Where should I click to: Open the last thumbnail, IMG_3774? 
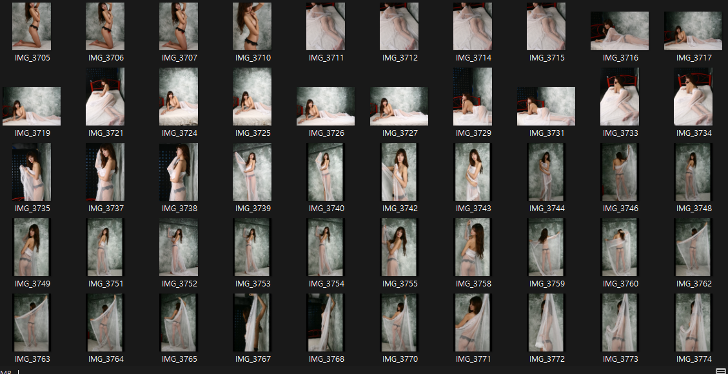click(693, 322)
